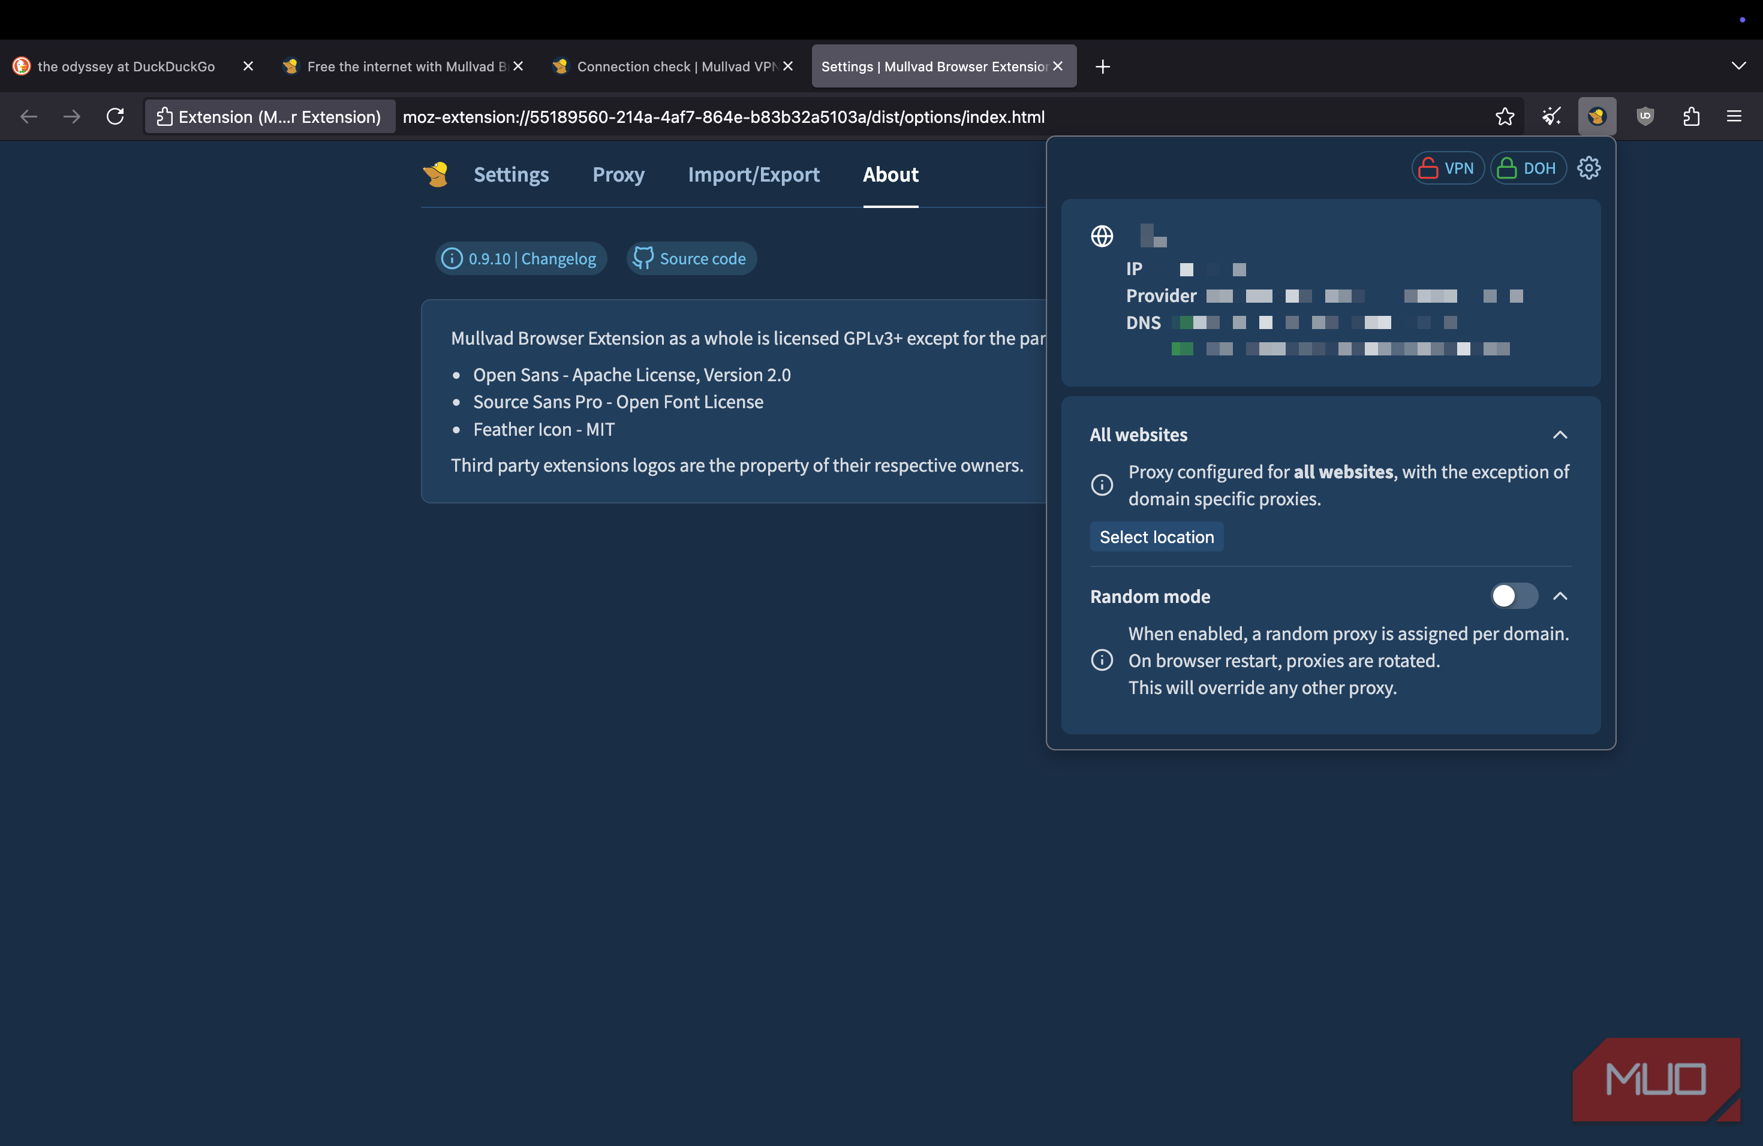Switch to the Proxy tab
This screenshot has width=1763, height=1146.
point(618,174)
